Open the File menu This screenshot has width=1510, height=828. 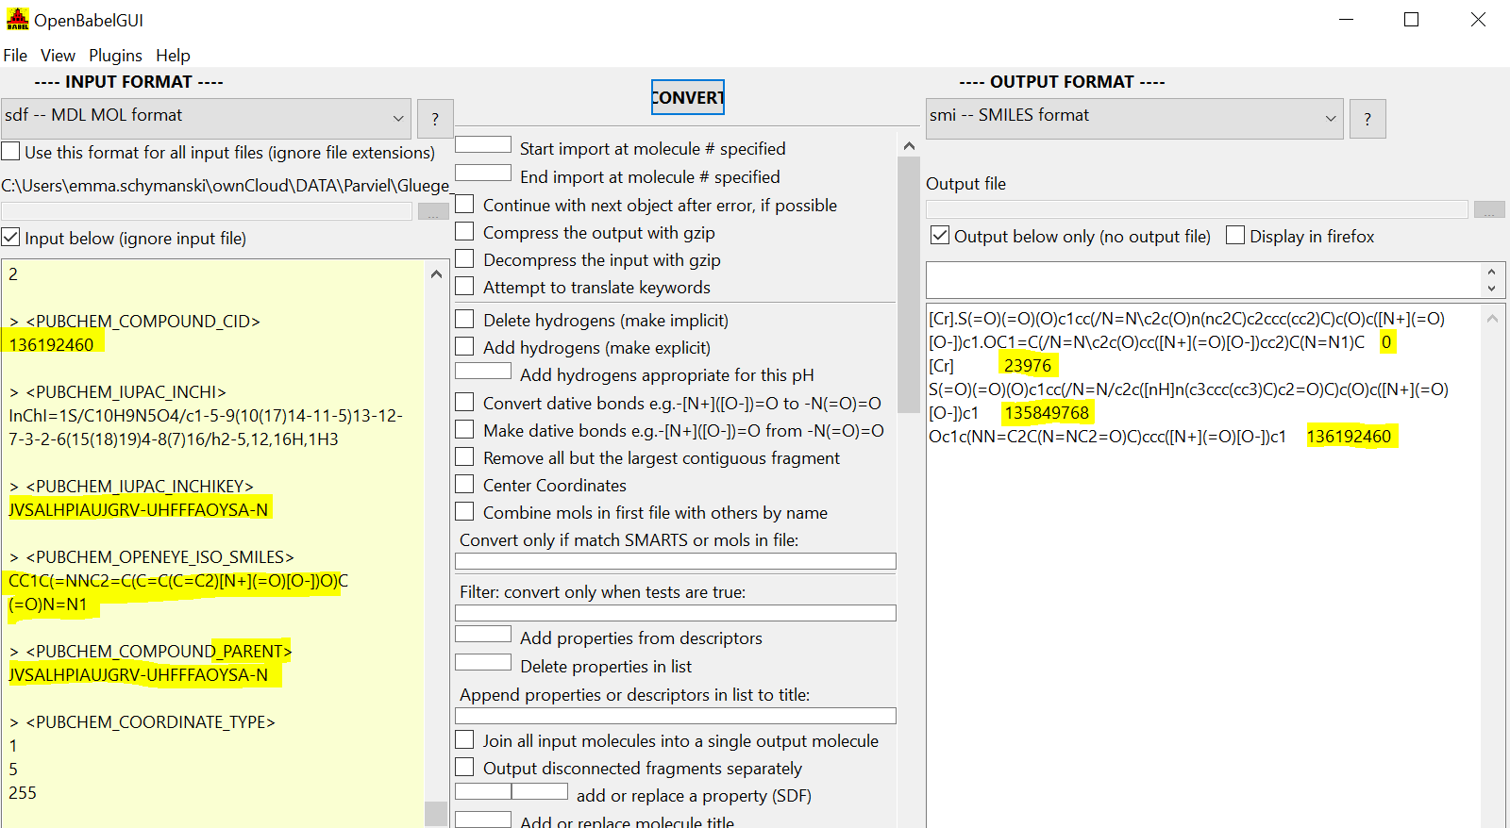pos(15,56)
